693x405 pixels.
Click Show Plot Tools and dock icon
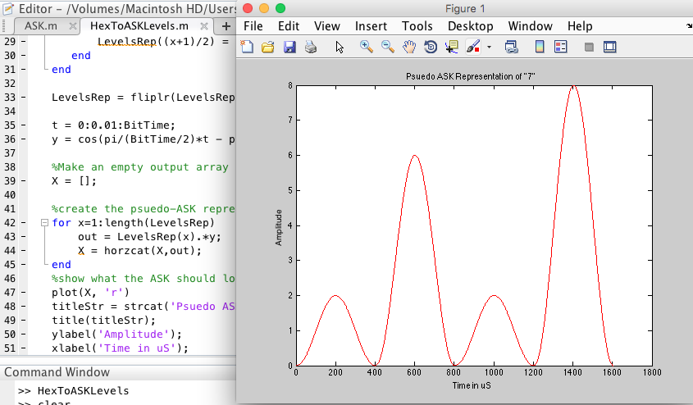[x=610, y=47]
